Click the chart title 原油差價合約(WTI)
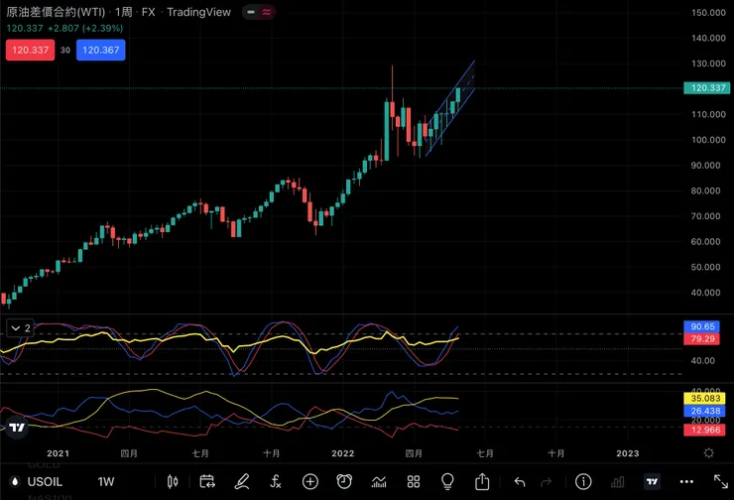Viewport: 734px width, 500px height. click(x=56, y=12)
